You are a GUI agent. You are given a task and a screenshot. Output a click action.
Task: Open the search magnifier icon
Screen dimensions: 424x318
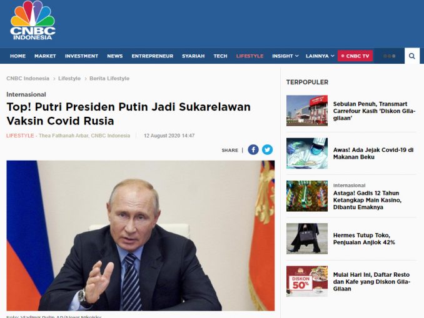[412, 56]
